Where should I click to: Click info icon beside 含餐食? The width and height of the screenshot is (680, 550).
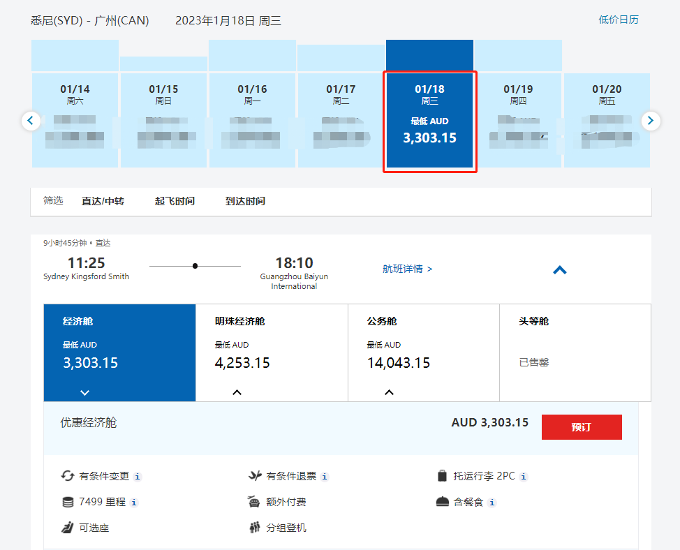(492, 503)
